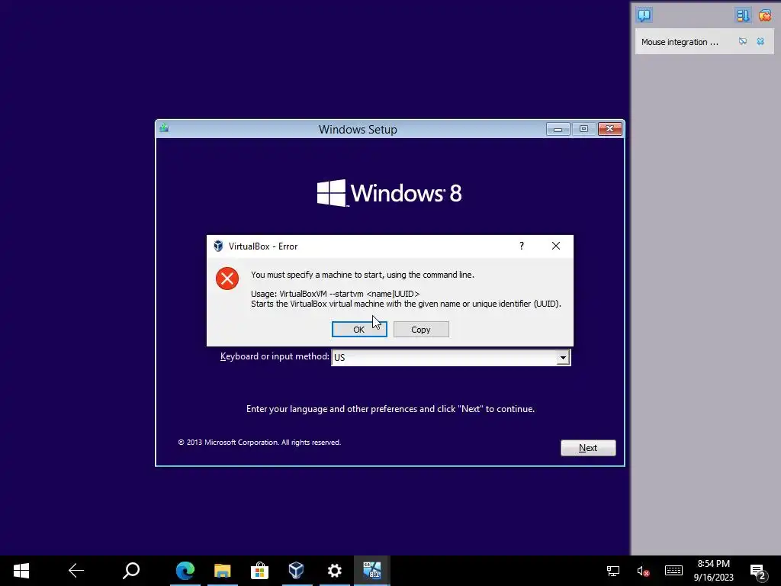Image resolution: width=781 pixels, height=586 pixels.
Task: Close the VirtualBox - Error dialog
Action: click(556, 246)
